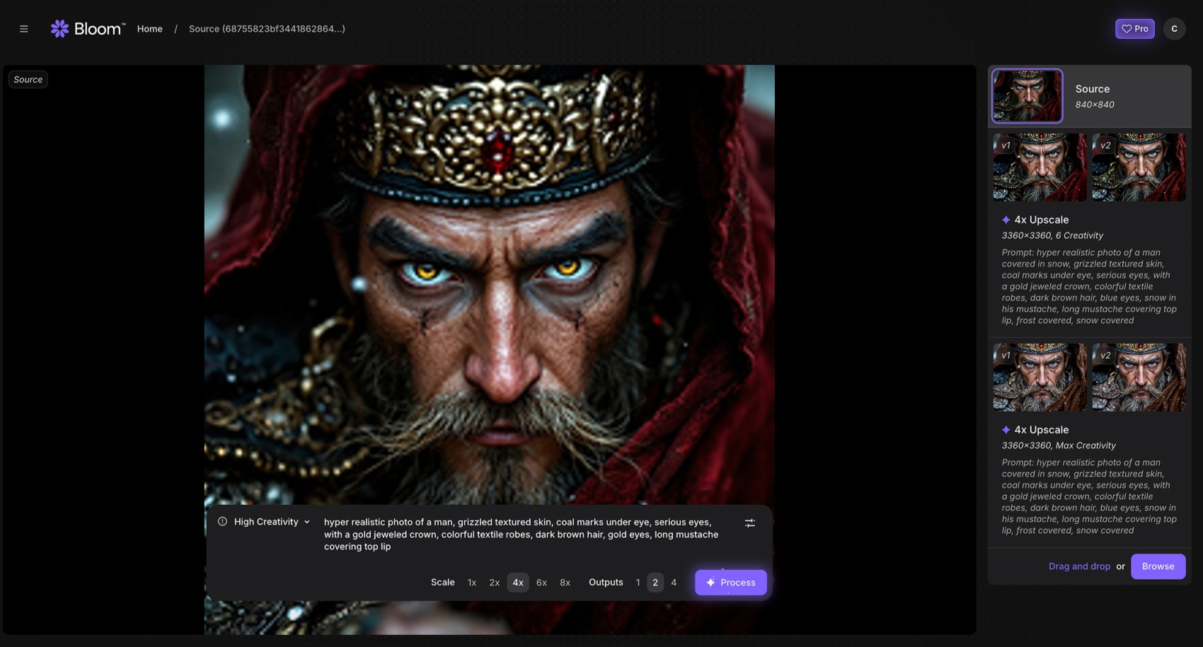Click the Pro heart badge
1203x647 pixels.
tap(1134, 29)
